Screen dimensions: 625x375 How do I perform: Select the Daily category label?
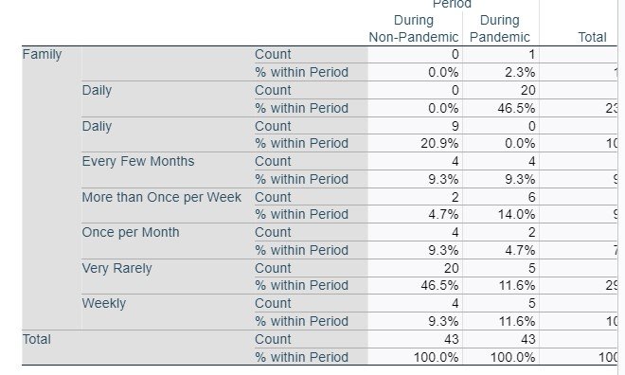[97, 90]
